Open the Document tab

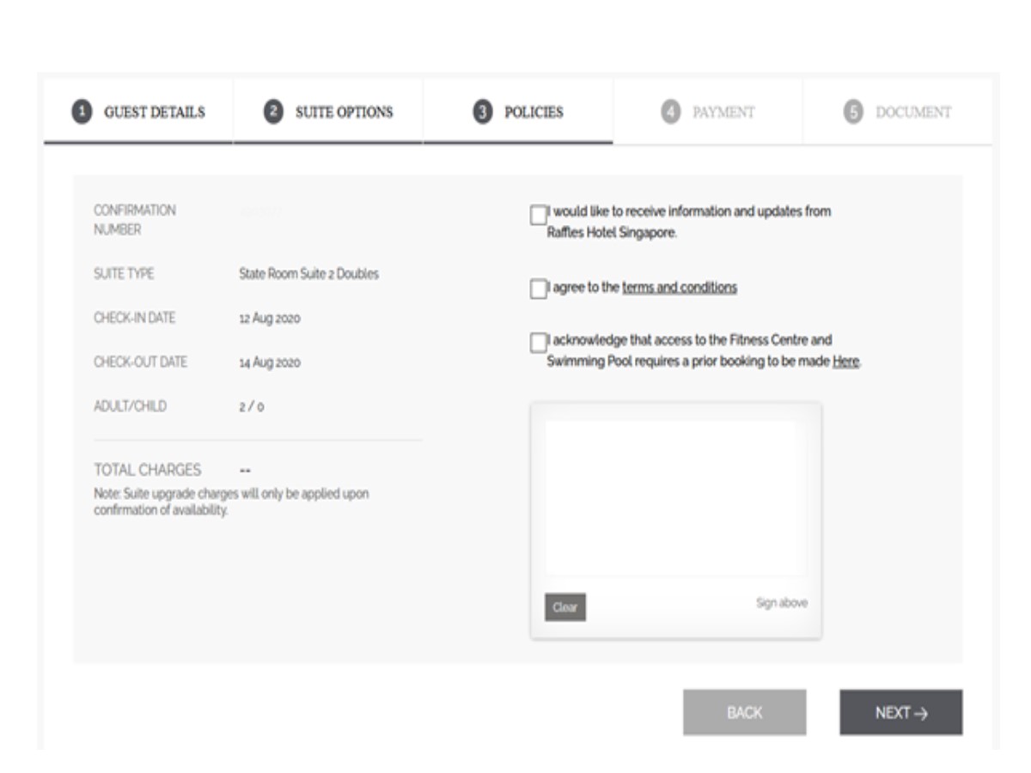click(912, 113)
